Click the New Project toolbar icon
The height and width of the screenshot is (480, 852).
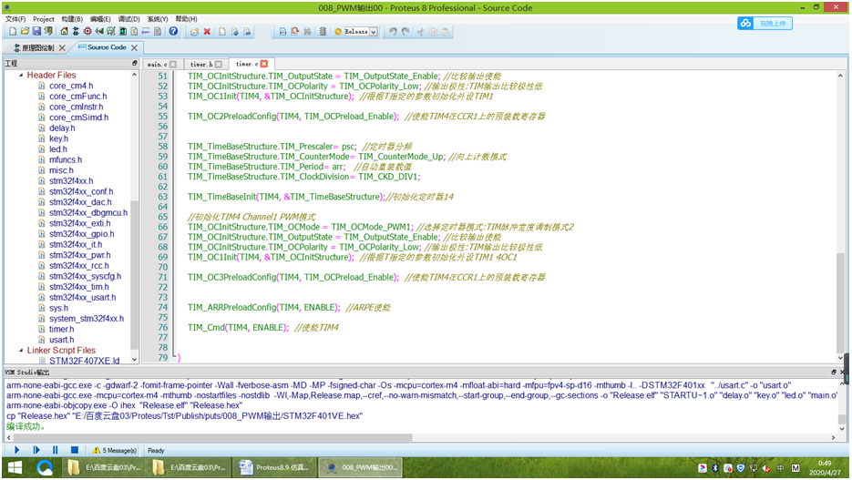(13, 32)
